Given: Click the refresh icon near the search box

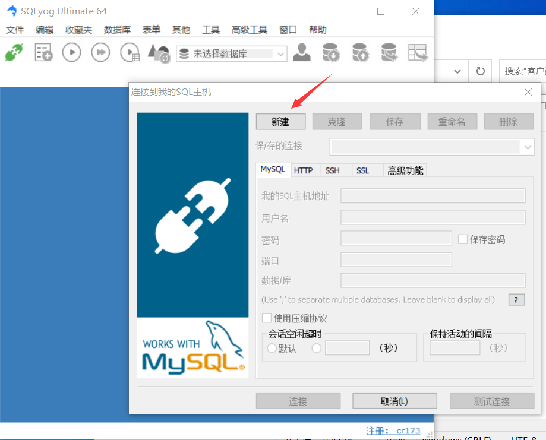Looking at the screenshot, I should tap(480, 71).
